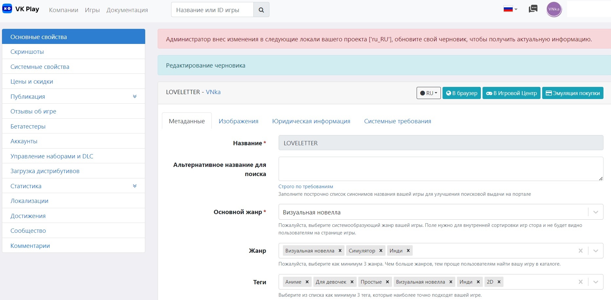Image resolution: width=611 pixels, height=300 pixels.
Task: Click the alternative search name textarea
Action: 441,169
